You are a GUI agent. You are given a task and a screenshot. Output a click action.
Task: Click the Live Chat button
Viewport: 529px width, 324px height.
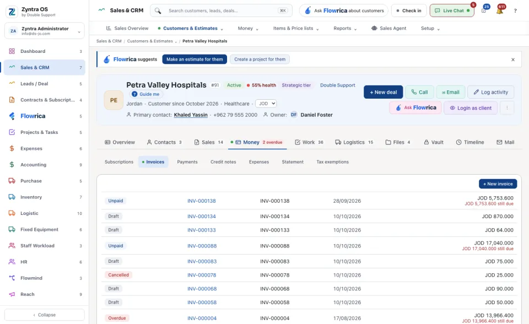point(452,11)
